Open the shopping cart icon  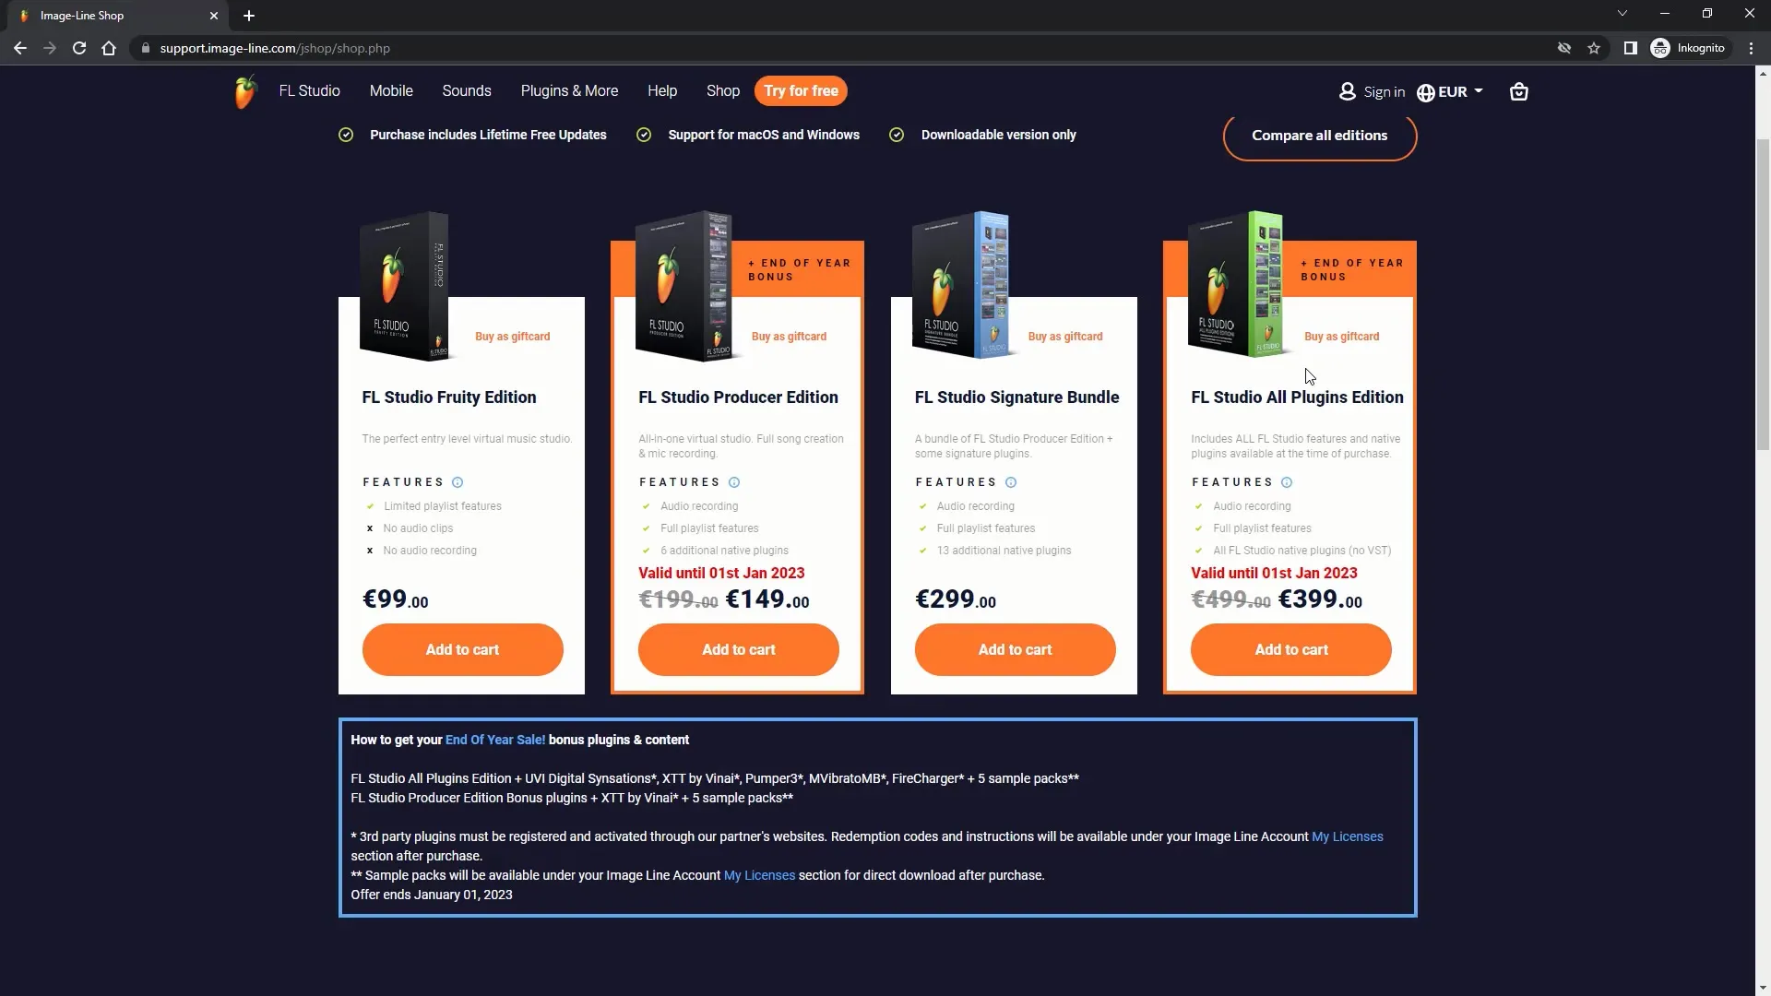point(1518,91)
